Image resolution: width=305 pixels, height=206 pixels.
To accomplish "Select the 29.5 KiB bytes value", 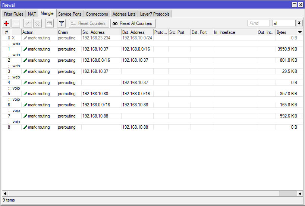I will pos(290,71).
